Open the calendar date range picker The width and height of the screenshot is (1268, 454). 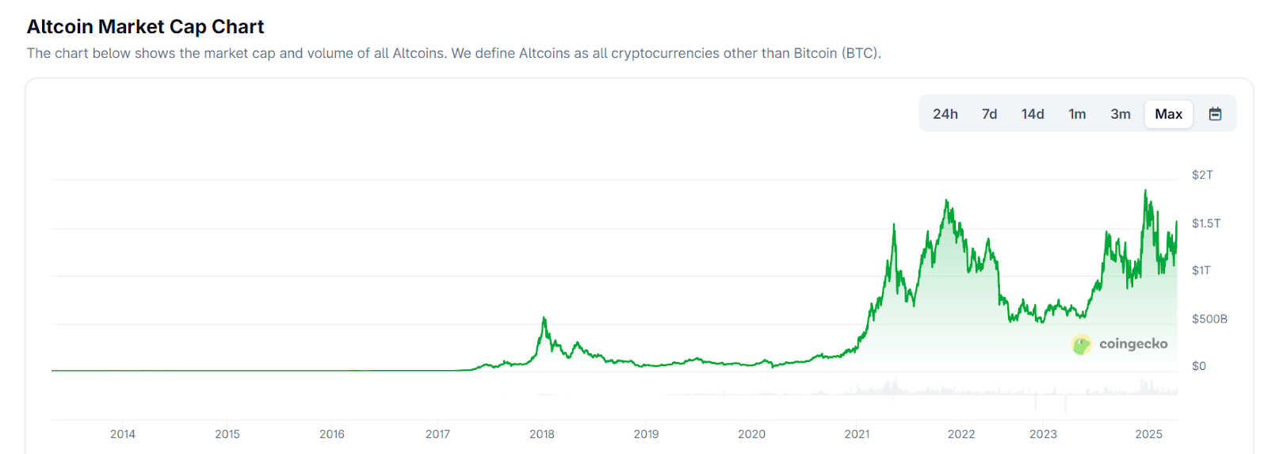point(1215,114)
